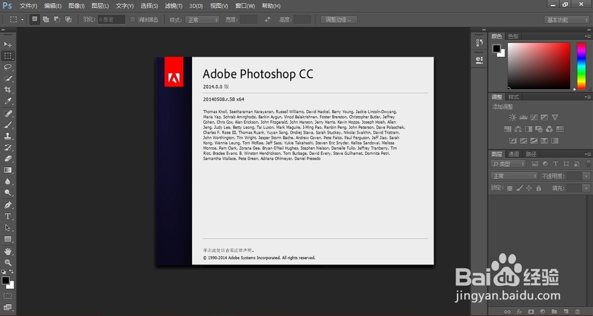The width and height of the screenshot is (593, 316).
Task: Choose Add to Selection mode button
Action: click(x=46, y=20)
